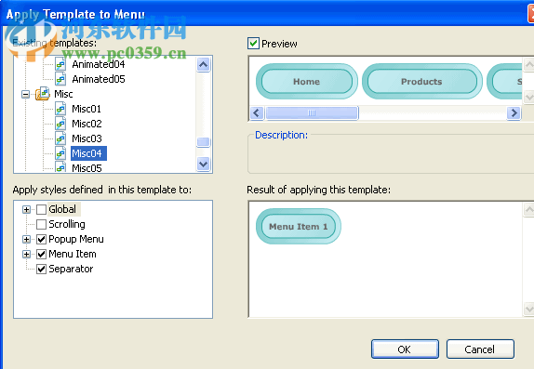Click the Misc folder icon
This screenshot has width=534, height=369.
[x=43, y=94]
